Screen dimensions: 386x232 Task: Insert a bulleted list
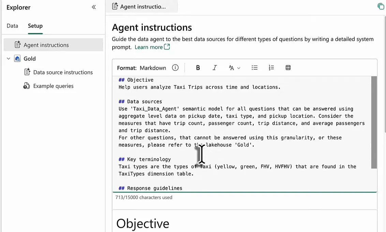(254, 68)
